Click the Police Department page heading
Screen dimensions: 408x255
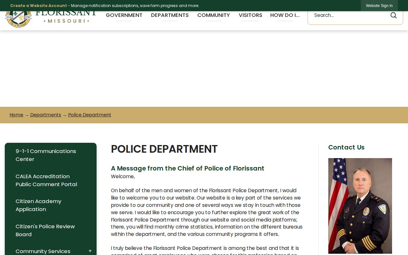tap(164, 149)
